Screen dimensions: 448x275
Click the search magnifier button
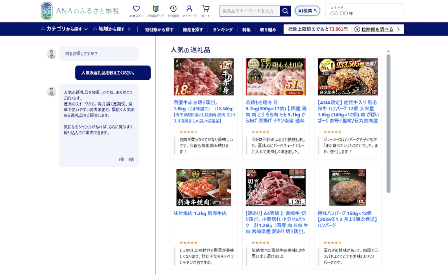click(285, 11)
